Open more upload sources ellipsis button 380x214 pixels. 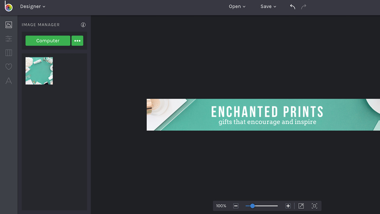77,41
